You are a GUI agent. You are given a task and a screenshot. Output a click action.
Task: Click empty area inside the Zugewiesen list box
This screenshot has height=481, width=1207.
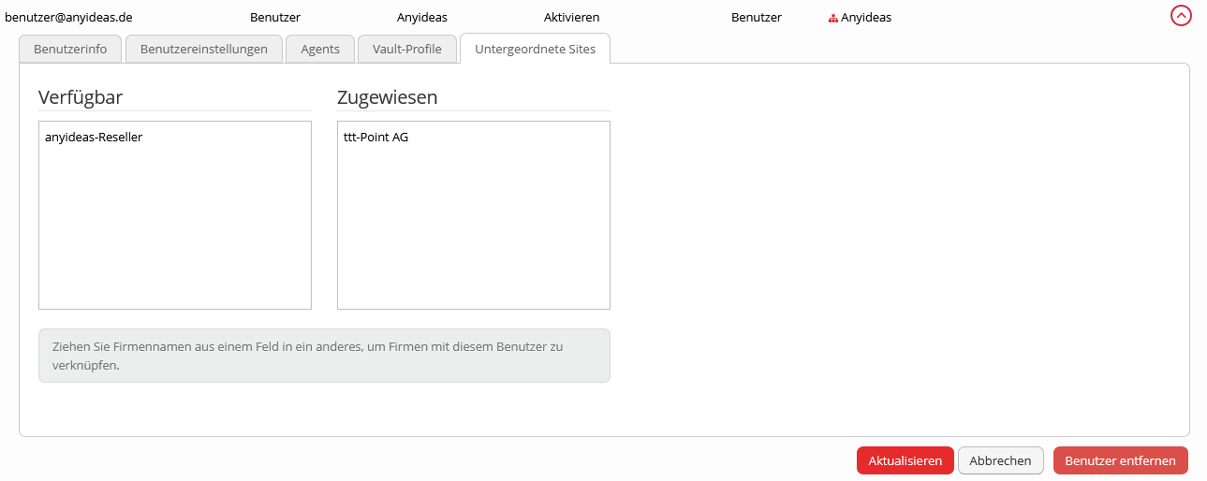coord(473,234)
